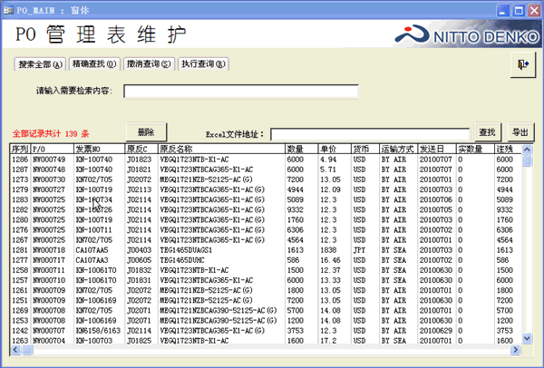Image resolution: width=544 pixels, height=368 pixels.
Task: Click the horizontal scroll right arrow
Action: [x=516, y=350]
